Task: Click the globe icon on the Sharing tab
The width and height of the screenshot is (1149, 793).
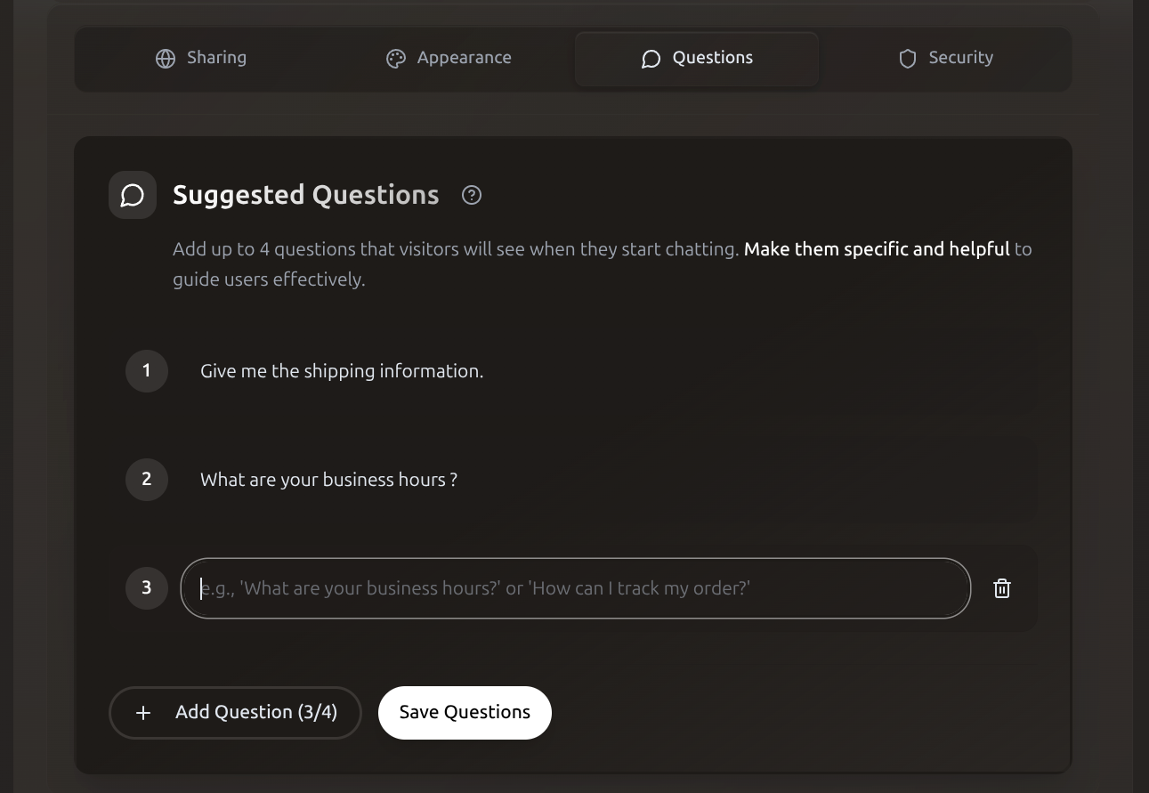Action: 166,58
